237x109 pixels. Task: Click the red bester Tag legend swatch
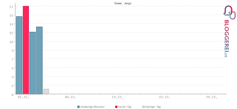point(116,107)
